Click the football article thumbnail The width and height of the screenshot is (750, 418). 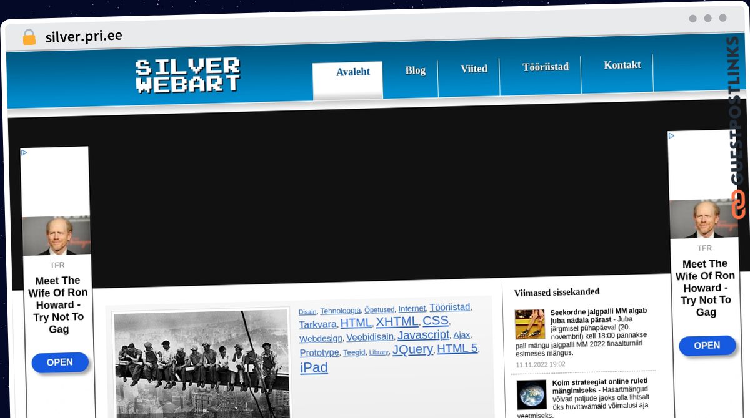[530, 324]
